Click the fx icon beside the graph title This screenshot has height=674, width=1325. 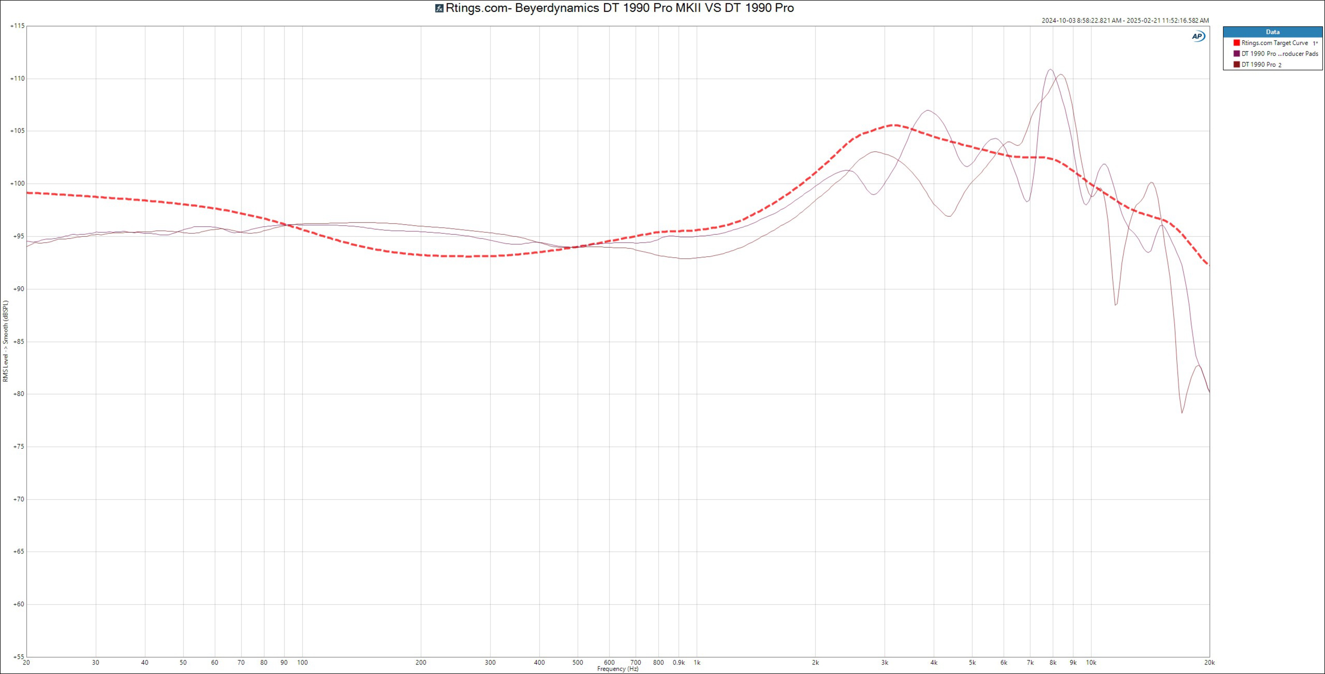[x=439, y=8]
